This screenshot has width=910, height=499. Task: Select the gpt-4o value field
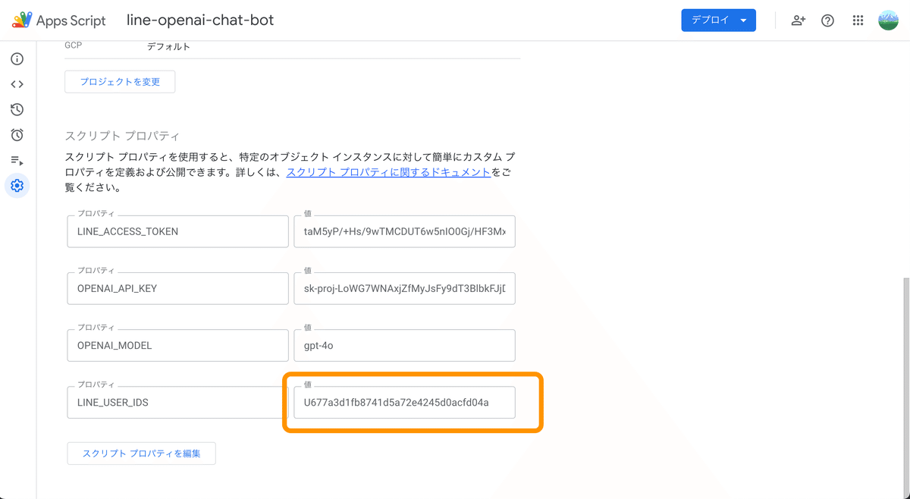(x=404, y=345)
